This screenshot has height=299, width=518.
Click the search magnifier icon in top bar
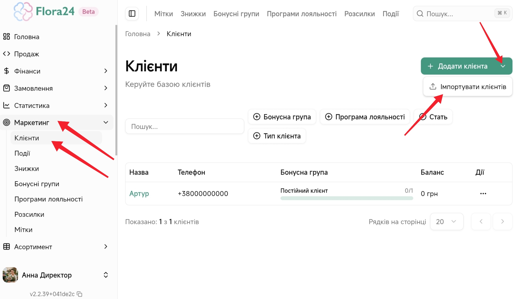(x=420, y=14)
